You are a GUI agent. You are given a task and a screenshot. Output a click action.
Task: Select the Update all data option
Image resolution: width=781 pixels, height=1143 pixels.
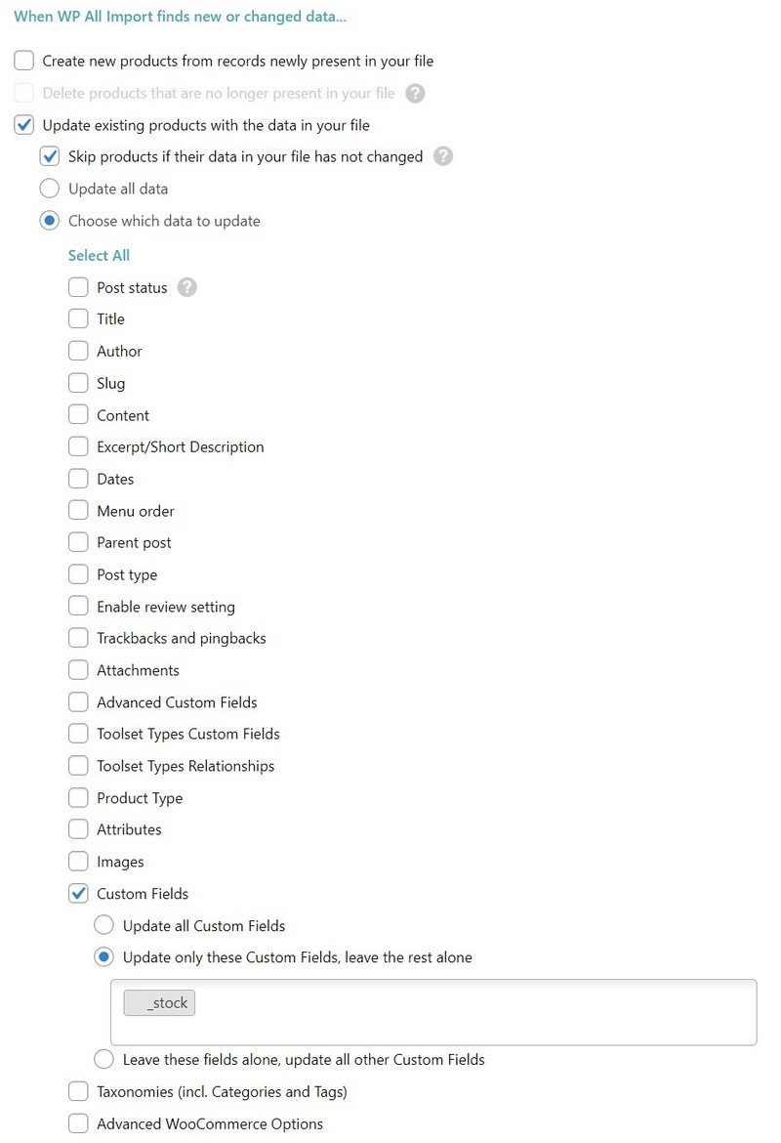[x=50, y=189]
